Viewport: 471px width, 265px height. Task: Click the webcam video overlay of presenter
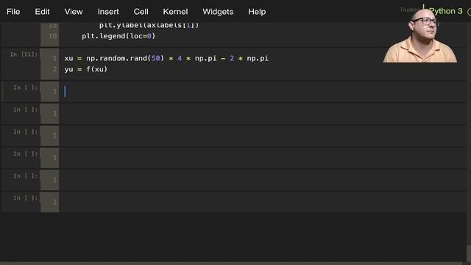(x=420, y=35)
